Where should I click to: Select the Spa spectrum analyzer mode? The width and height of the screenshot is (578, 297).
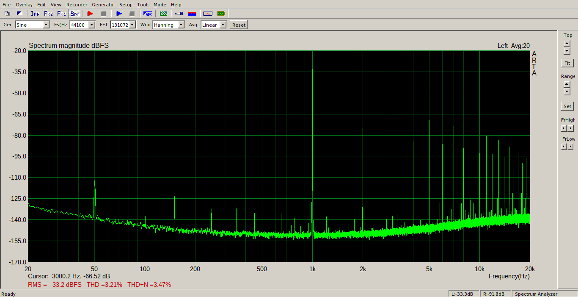[x=74, y=14]
